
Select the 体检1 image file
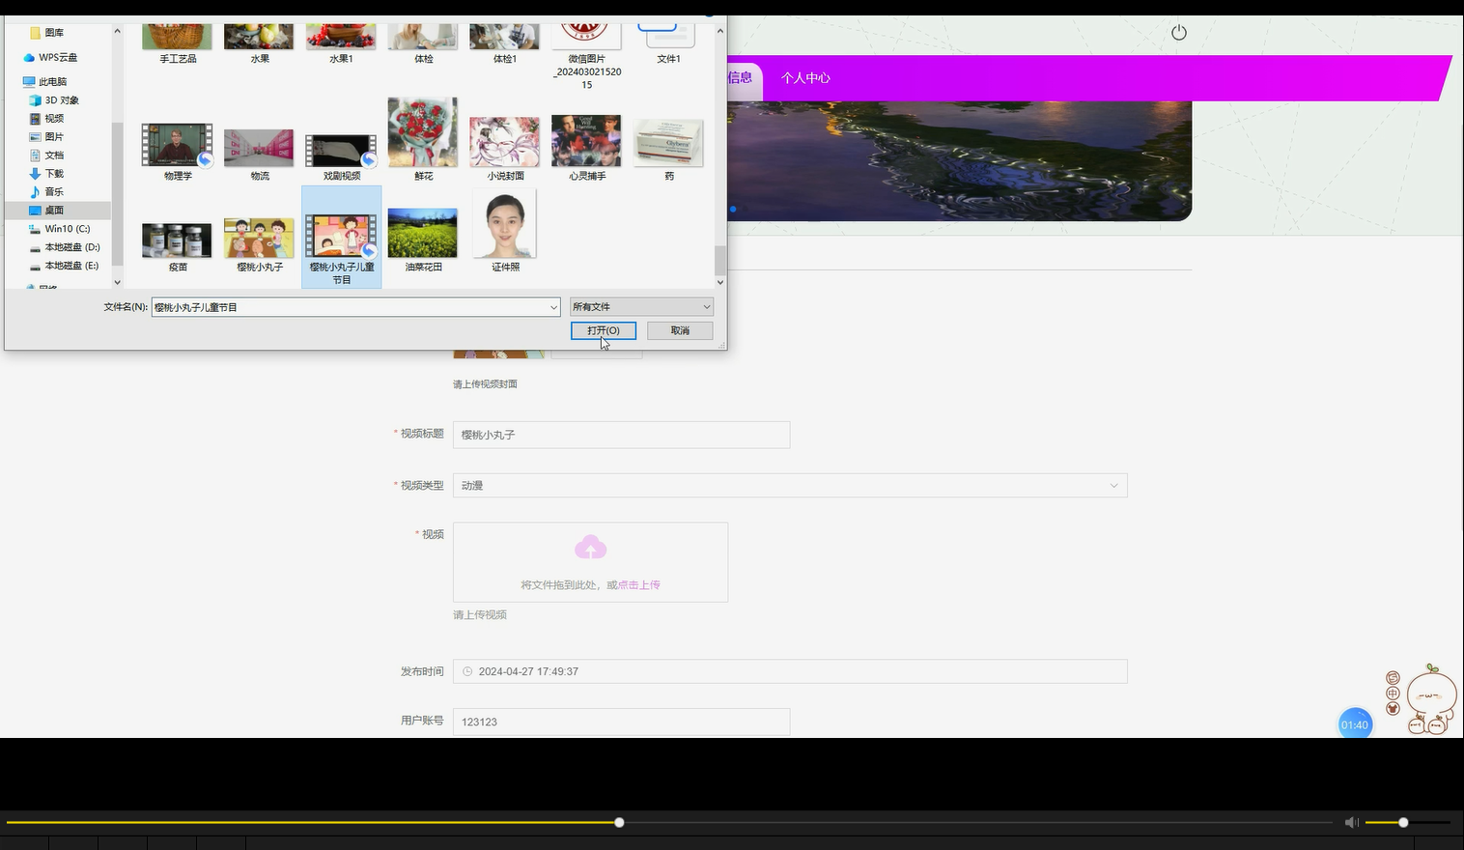505,42
